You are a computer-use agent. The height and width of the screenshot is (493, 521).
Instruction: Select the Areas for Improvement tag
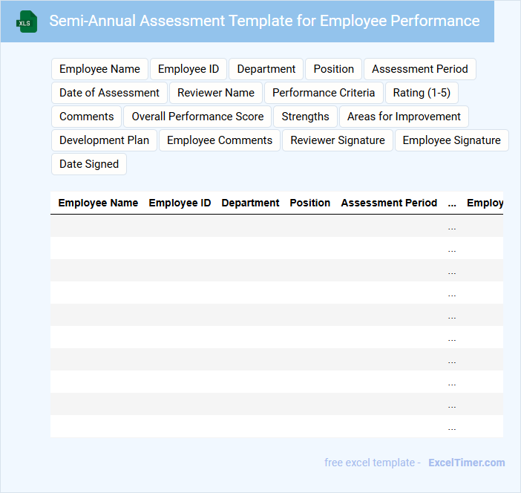tap(404, 117)
